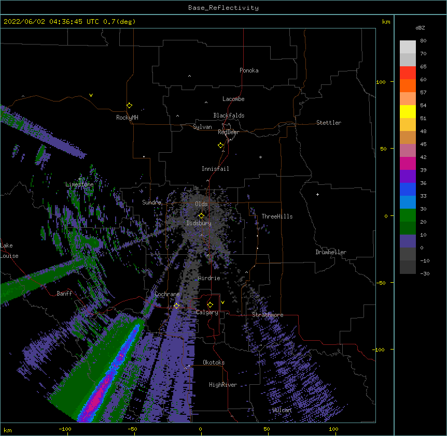Click the -100 tick on bottom axis

[65, 429]
